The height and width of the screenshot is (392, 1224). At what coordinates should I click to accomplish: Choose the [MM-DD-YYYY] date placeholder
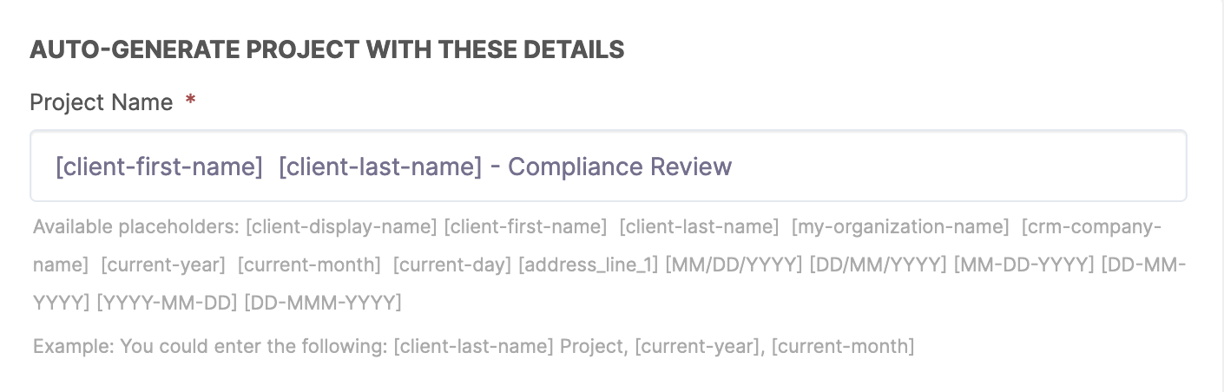[1023, 265]
